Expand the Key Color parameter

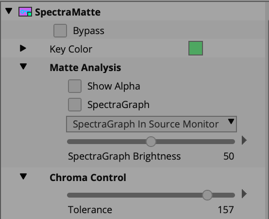(x=23, y=48)
